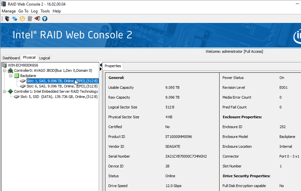This screenshot has height=191, width=301.
Task: Switch to the Logical tab
Action: coord(44,58)
